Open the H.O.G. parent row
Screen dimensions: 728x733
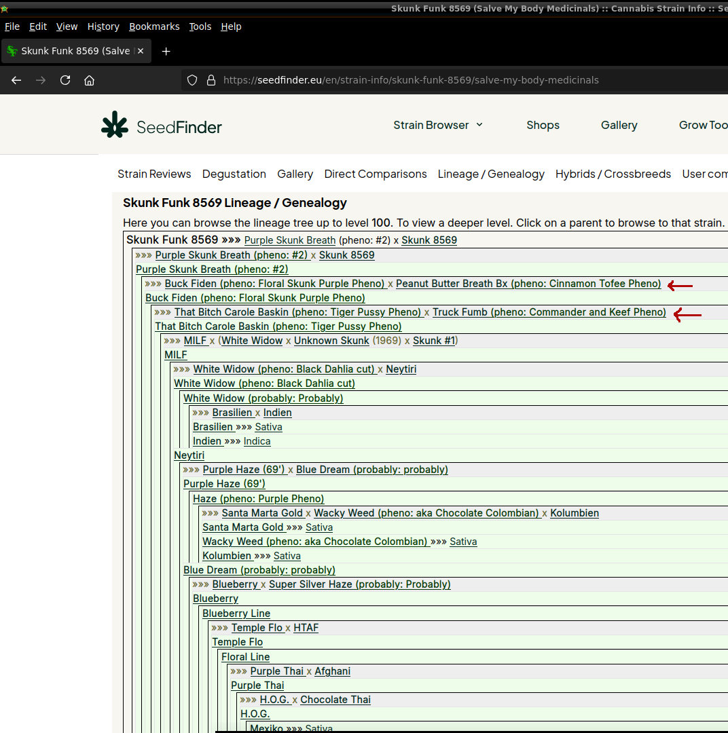coord(255,714)
